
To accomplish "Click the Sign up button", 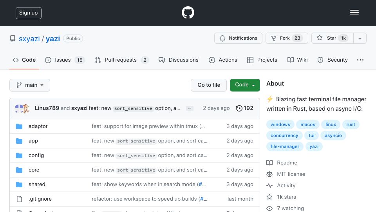I will (29, 13).
